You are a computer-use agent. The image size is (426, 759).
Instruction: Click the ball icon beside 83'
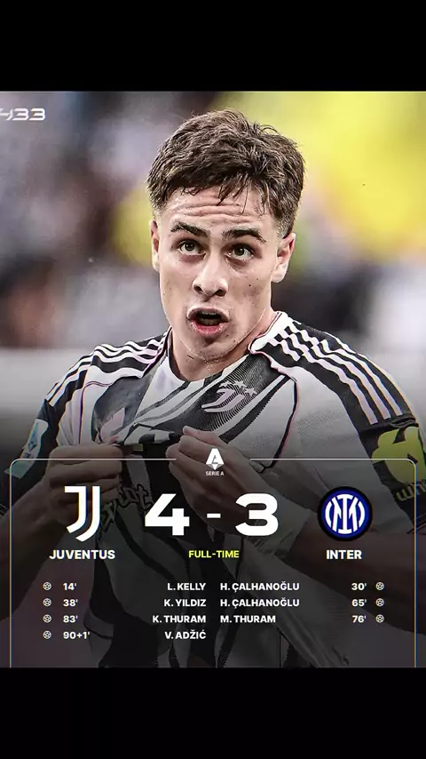click(47, 619)
